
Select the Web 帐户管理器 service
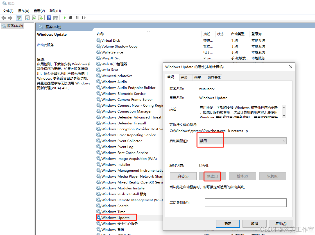point(114,64)
